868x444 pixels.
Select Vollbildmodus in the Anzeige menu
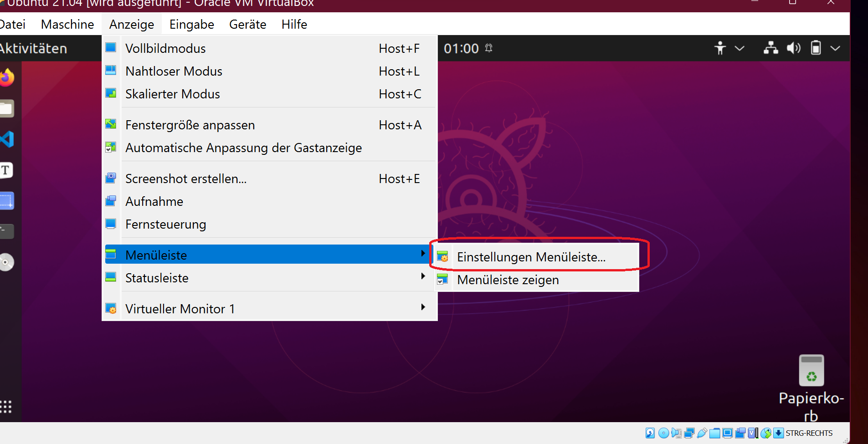[x=270, y=48]
